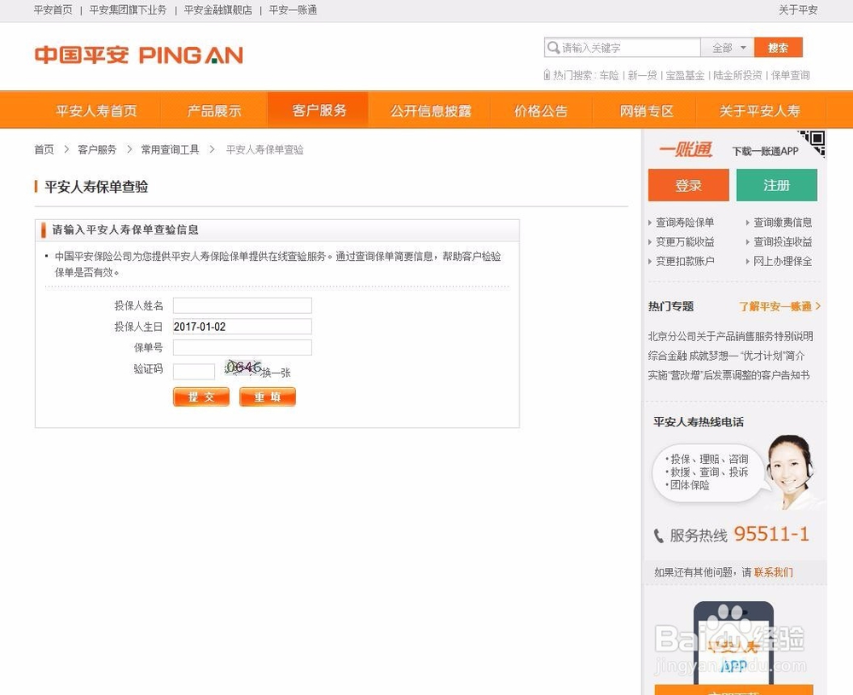Click the 重填 reset button

click(268, 397)
